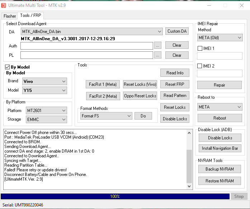
Task: Open the Model dropdown showing Y15
Action: click(44, 90)
